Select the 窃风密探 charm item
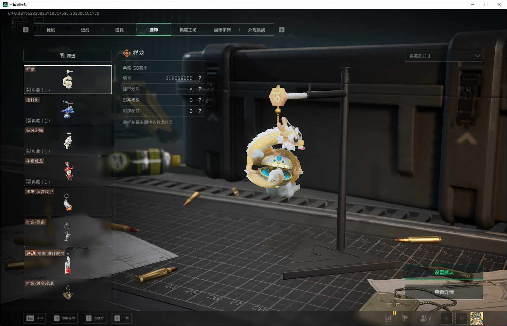Viewport: 507px width, 326px height. [68, 141]
